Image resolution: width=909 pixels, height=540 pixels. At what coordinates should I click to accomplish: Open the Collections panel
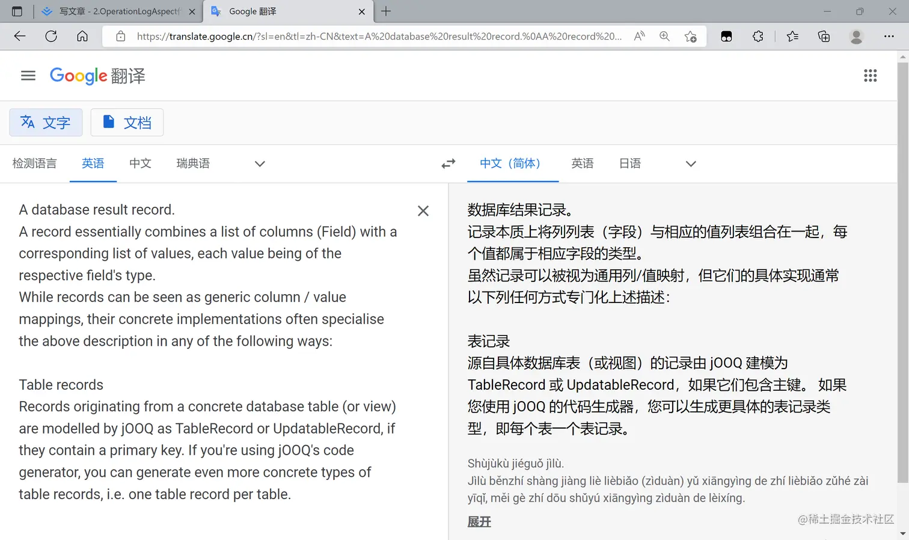click(824, 36)
